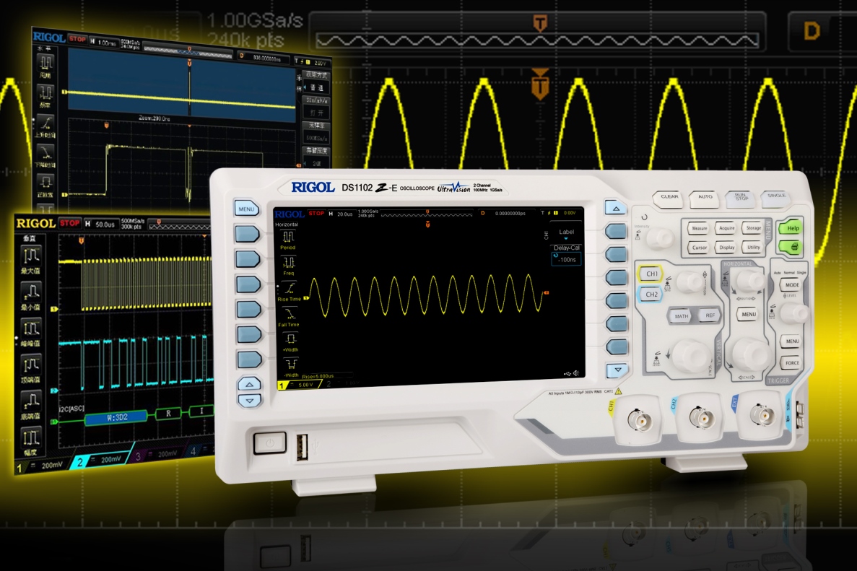This screenshot has width=857, height=571.
Task: Expand the Label dropdown on screen
Action: coord(565,234)
